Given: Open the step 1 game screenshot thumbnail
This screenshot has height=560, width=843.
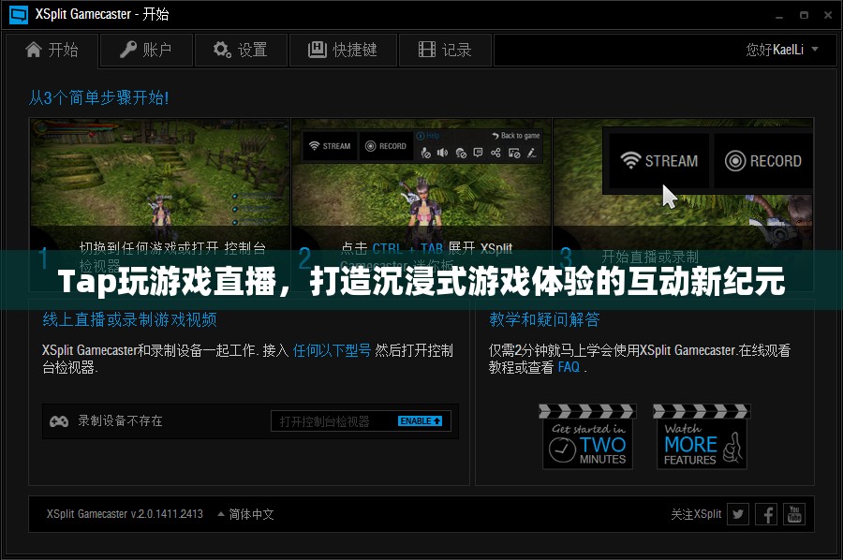Looking at the screenshot, I should point(159,184).
